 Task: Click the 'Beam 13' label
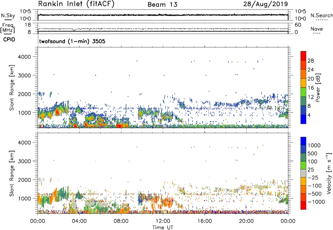coord(162,5)
